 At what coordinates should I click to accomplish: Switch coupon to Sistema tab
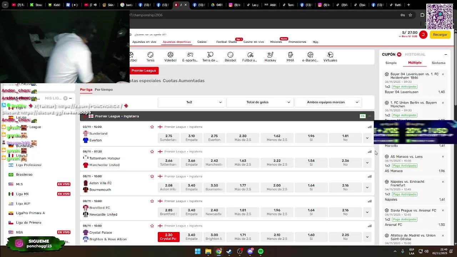click(x=438, y=63)
